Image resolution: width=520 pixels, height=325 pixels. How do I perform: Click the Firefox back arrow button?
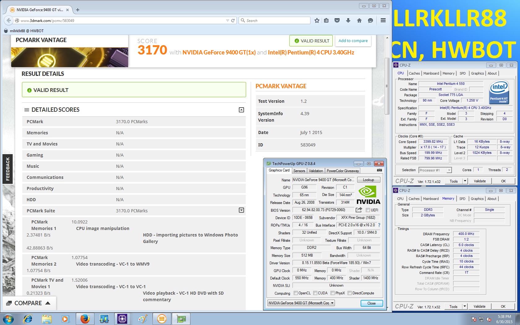pyautogui.click(x=9, y=20)
